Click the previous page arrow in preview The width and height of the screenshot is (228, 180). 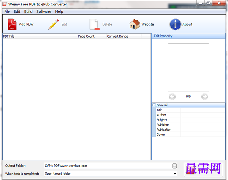(172, 97)
